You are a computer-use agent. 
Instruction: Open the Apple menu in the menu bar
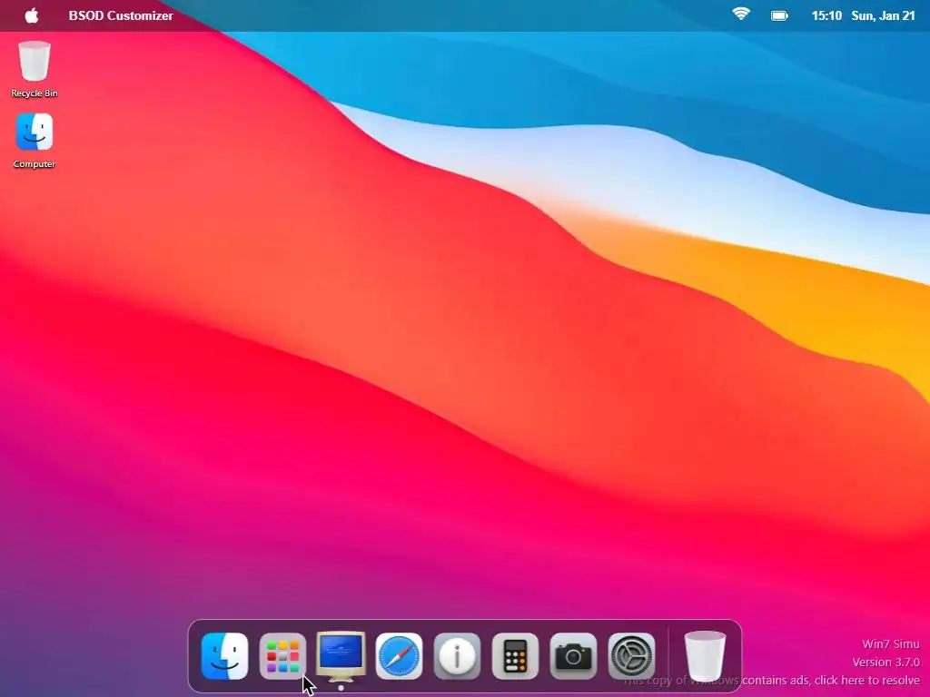pyautogui.click(x=32, y=15)
